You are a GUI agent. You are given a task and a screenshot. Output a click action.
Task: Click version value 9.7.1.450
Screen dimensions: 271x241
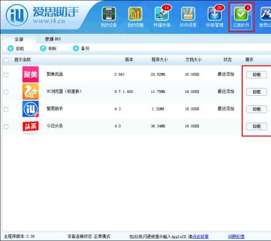(x=124, y=92)
